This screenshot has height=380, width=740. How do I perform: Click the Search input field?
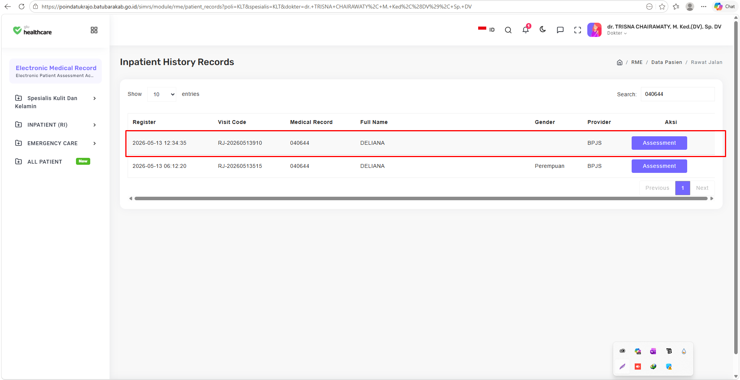pyautogui.click(x=678, y=94)
